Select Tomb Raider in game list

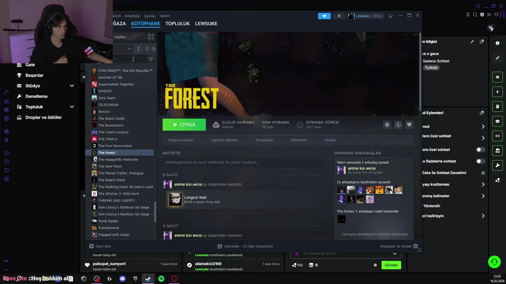108,221
